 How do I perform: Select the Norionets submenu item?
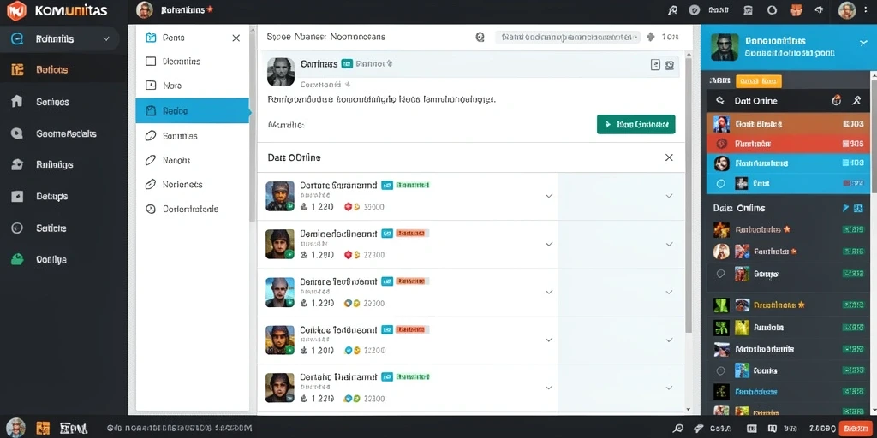194,185
